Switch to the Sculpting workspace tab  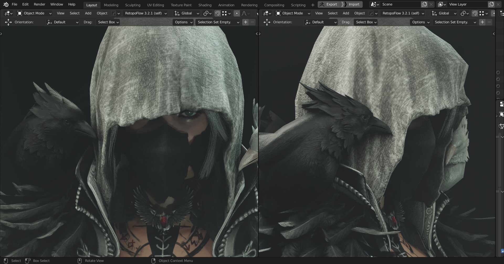tap(133, 5)
